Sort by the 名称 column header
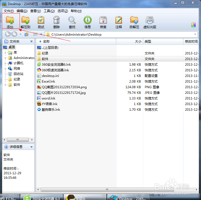 (76, 41)
